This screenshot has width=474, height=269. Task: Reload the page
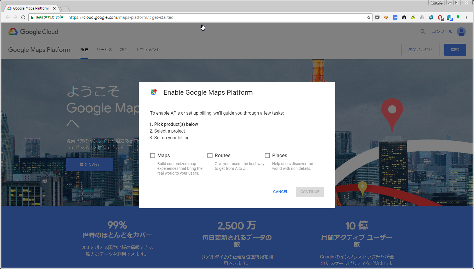pos(23,17)
